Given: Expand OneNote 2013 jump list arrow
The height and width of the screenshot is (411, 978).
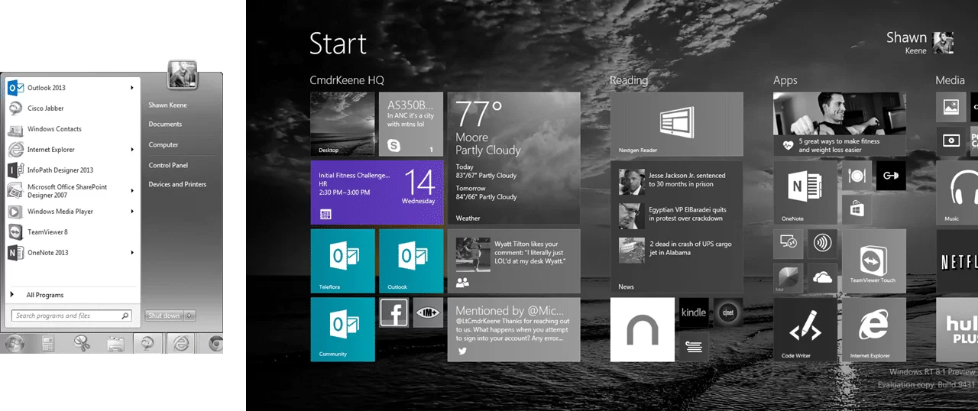Looking at the screenshot, I should point(132,253).
